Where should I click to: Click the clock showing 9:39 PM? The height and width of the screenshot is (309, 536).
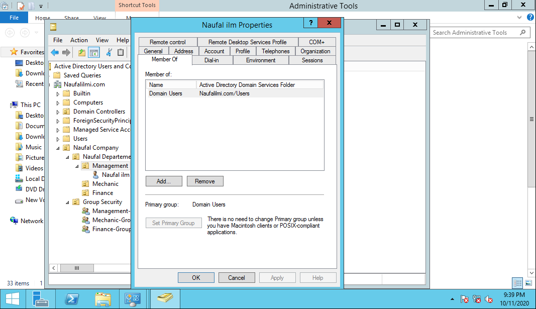point(514,294)
